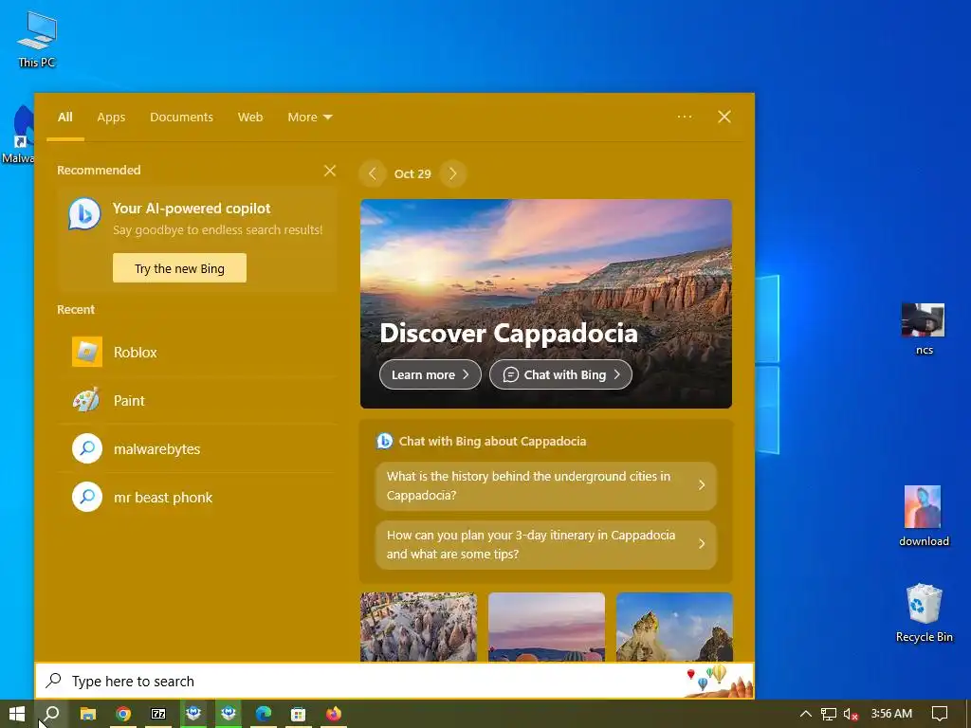Image resolution: width=971 pixels, height=728 pixels.
Task: Switch to the All search tab
Action: pyautogui.click(x=65, y=117)
